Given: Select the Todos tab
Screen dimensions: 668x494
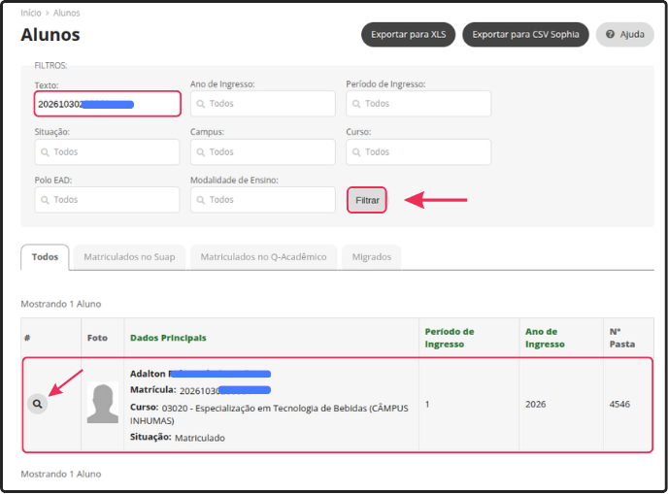Looking at the screenshot, I should [45, 257].
